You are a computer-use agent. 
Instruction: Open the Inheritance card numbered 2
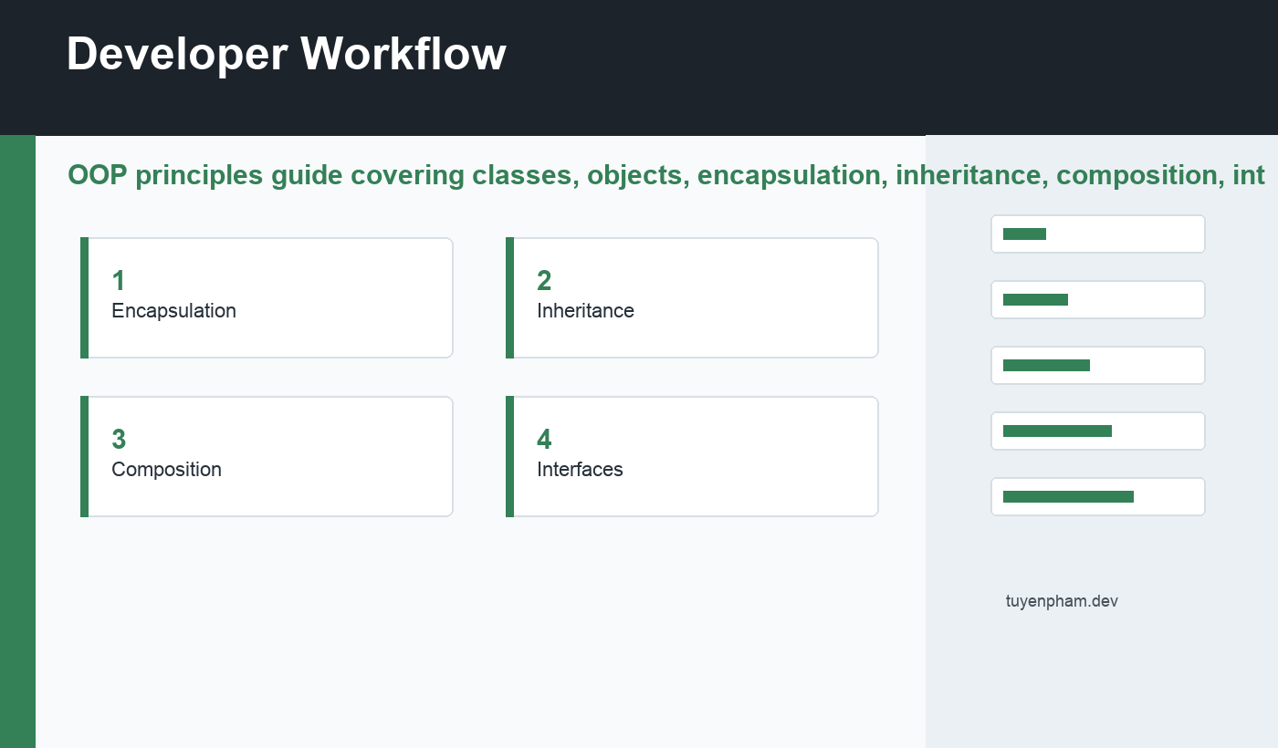(692, 297)
